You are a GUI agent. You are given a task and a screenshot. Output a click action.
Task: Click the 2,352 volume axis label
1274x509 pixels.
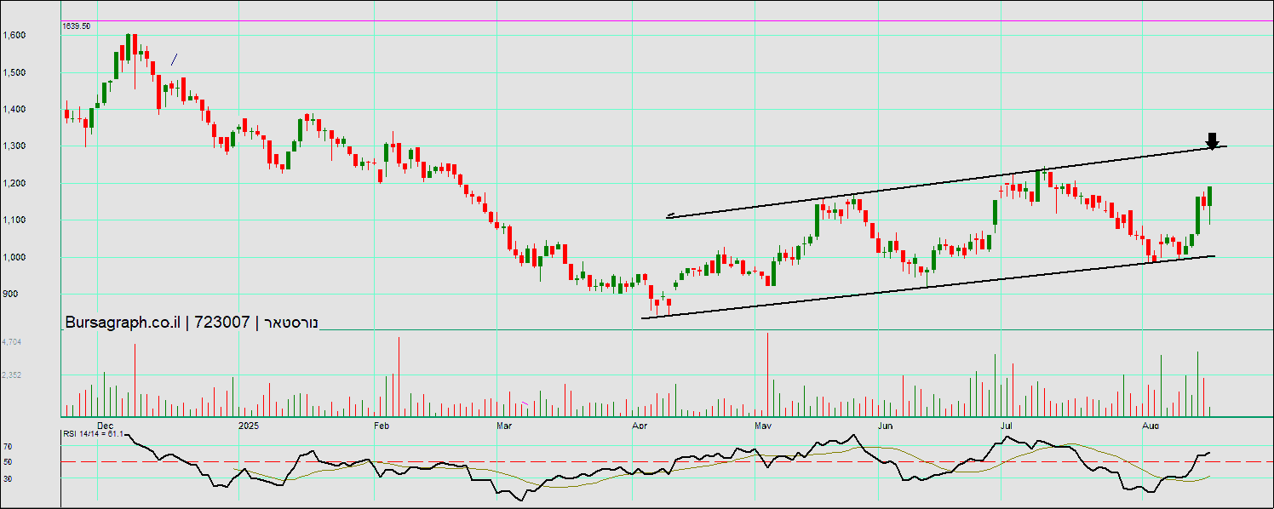point(12,375)
